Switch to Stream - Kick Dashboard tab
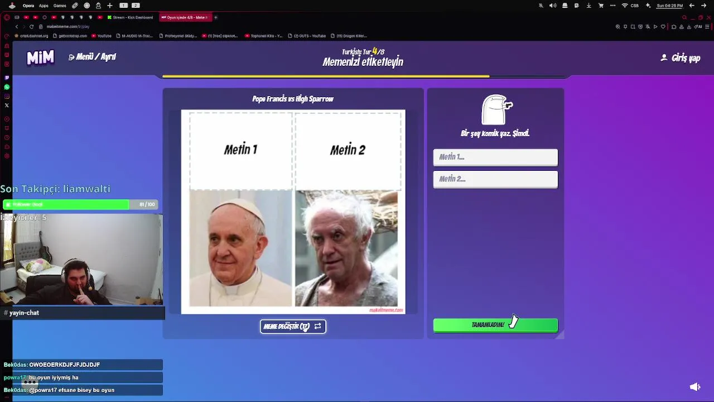714x402 pixels. click(131, 17)
